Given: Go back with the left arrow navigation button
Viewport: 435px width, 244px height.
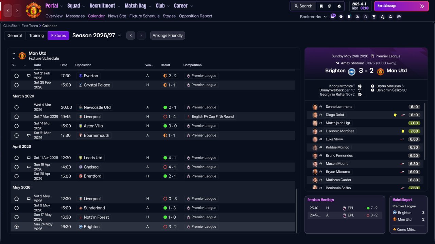Looking at the screenshot, I should [x=8, y=11].
